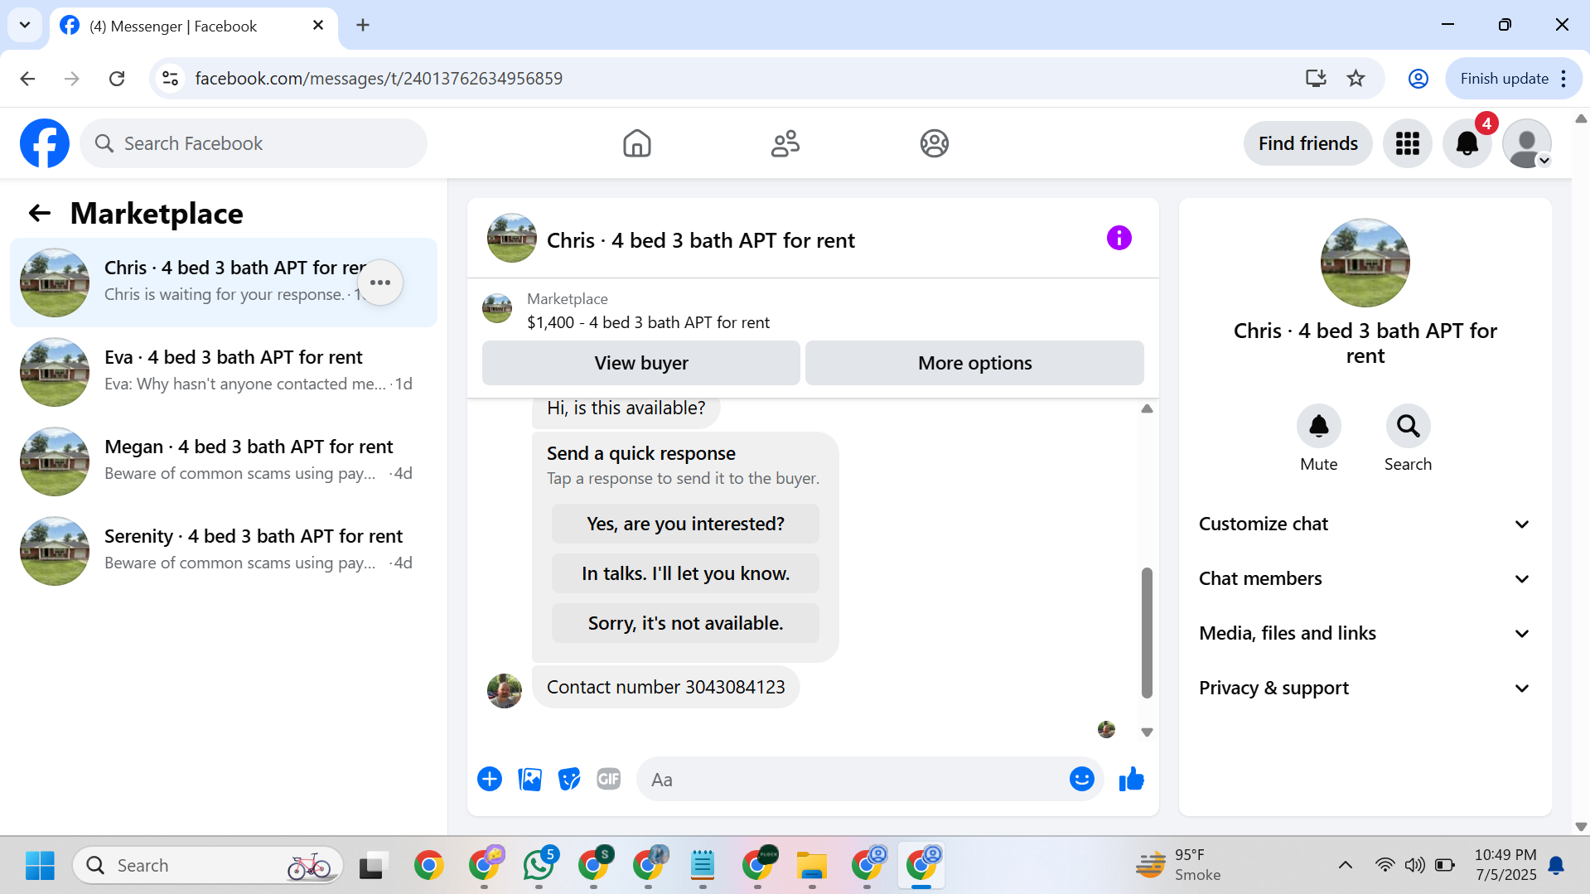This screenshot has height=894, width=1590.
Task: Open Eva conversation in list
Action: pyautogui.click(x=224, y=372)
